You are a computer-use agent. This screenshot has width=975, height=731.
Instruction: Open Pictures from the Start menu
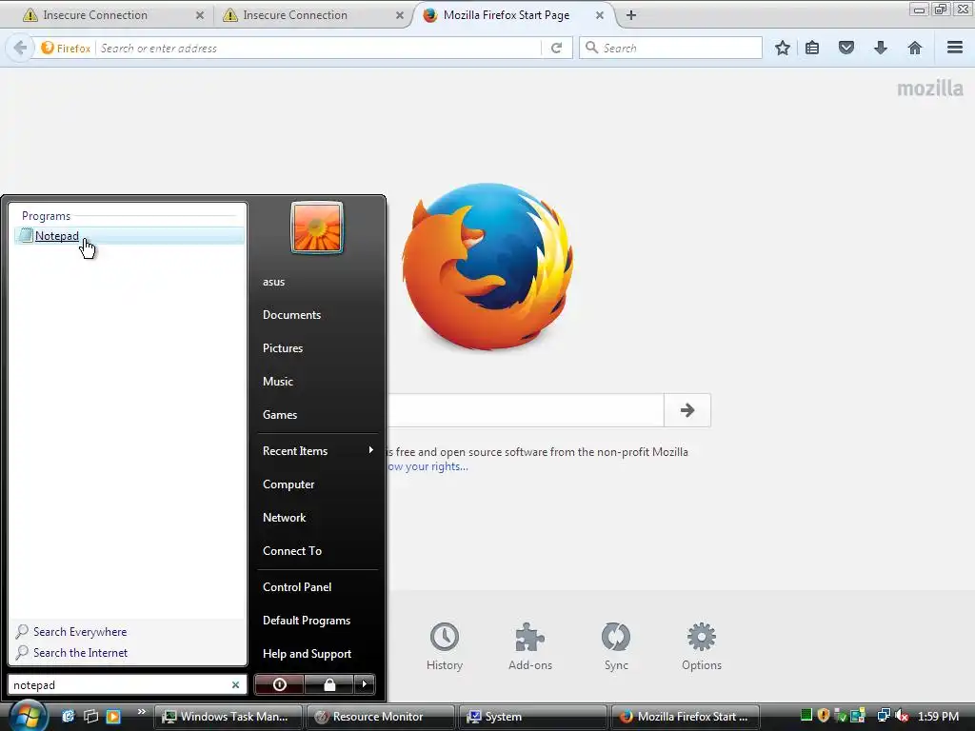[x=282, y=348]
